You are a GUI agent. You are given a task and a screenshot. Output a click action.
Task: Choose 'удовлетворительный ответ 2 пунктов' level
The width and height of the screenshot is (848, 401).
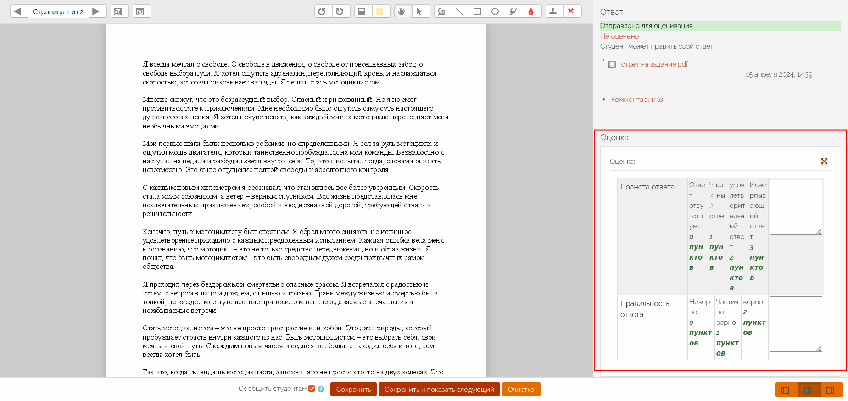(737, 236)
